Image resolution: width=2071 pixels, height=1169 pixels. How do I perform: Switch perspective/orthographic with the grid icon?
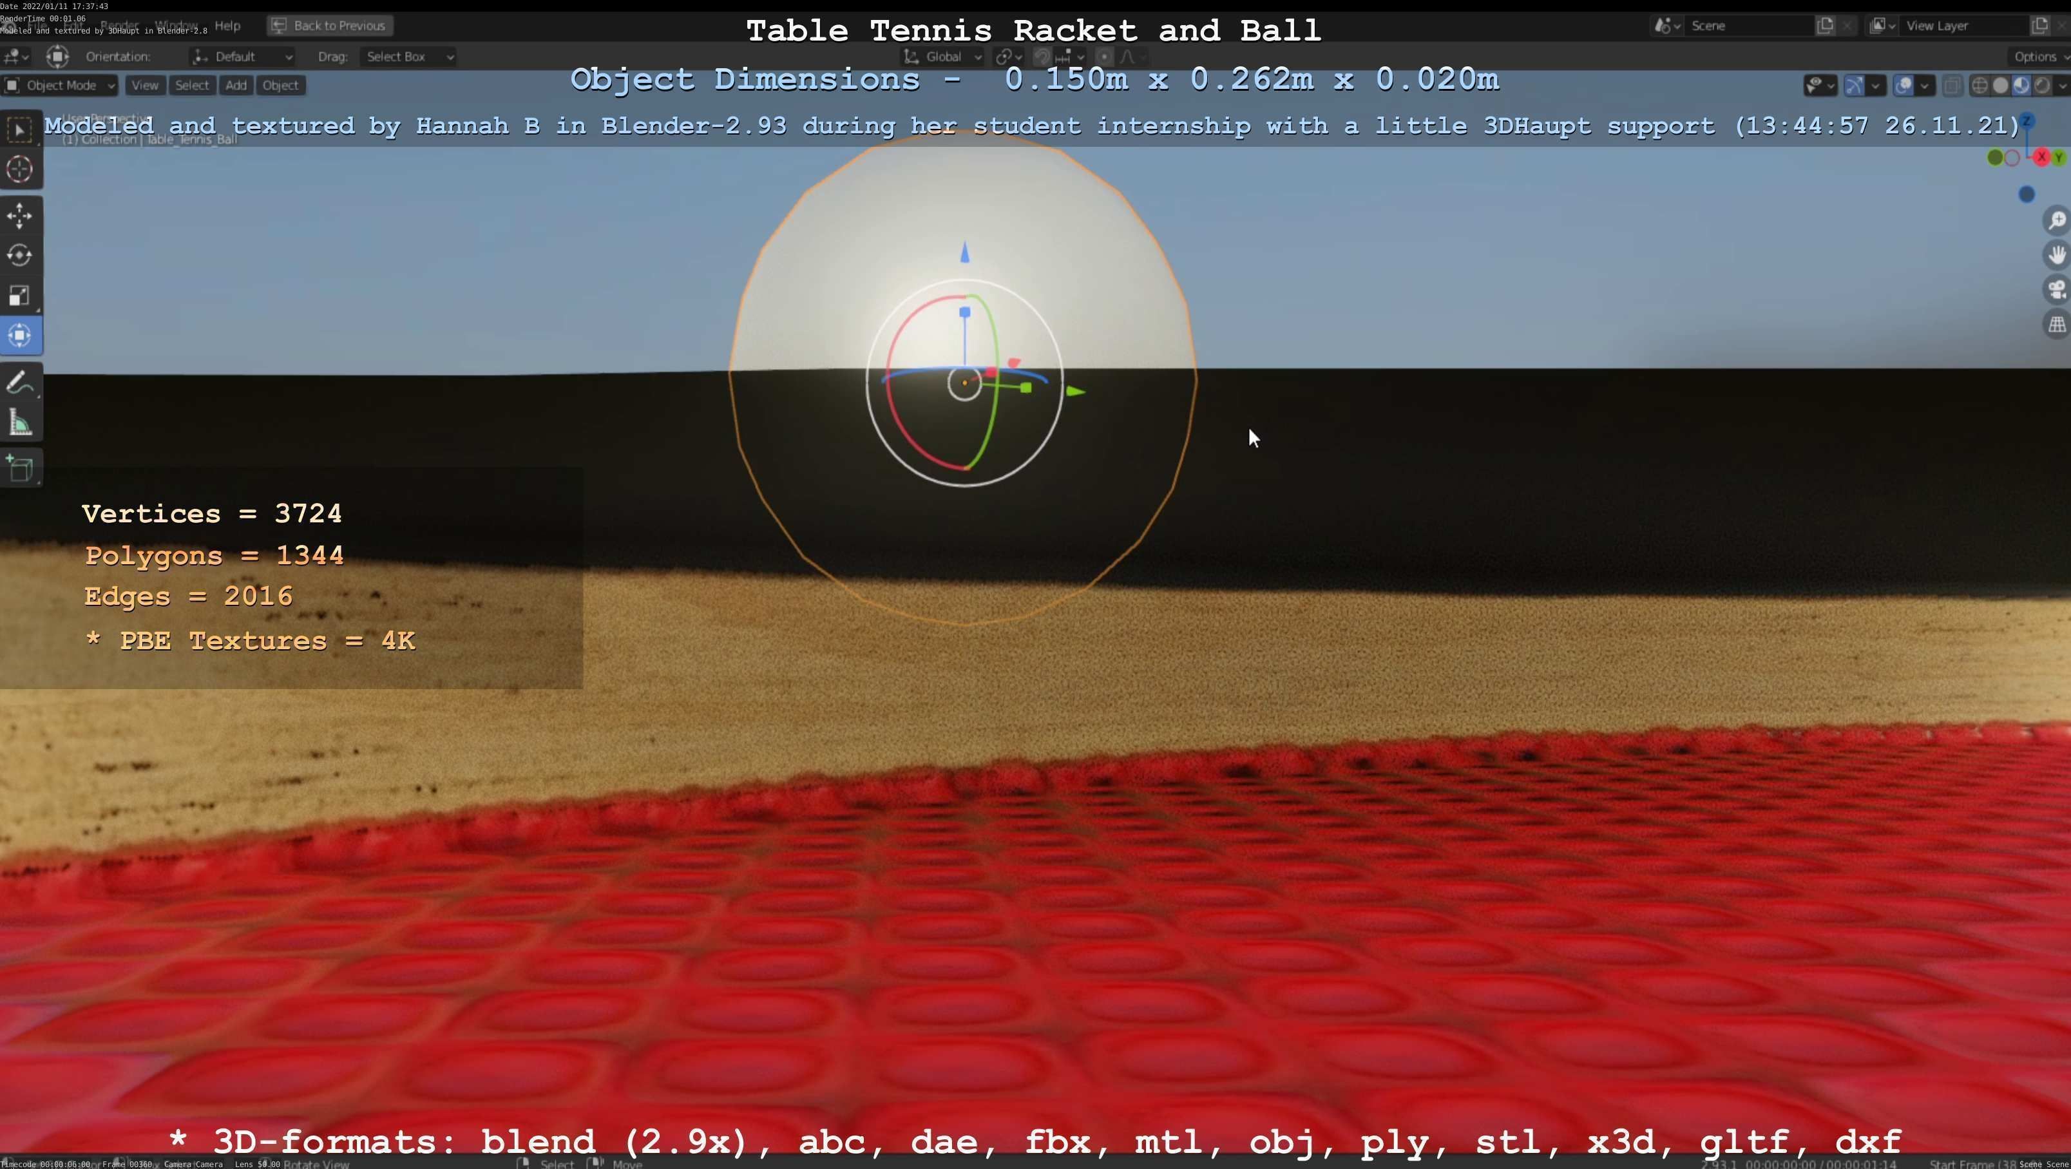click(x=2057, y=325)
